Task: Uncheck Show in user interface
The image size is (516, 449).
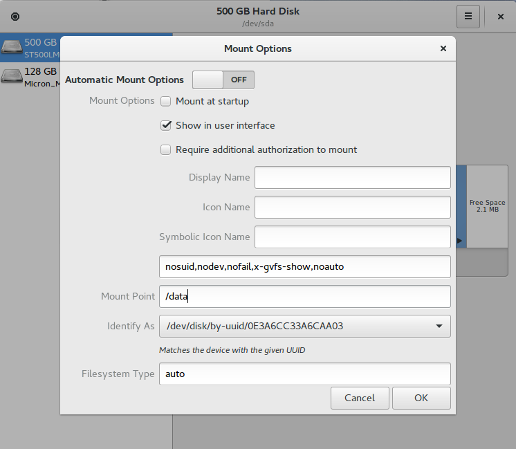Action: tap(165, 125)
